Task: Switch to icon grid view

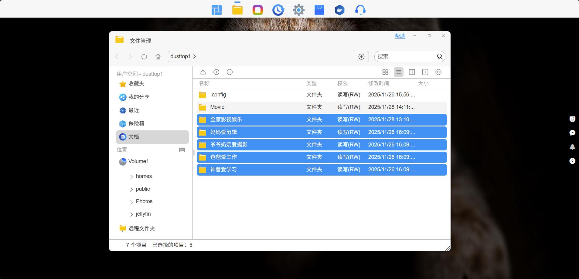Action: coord(385,72)
